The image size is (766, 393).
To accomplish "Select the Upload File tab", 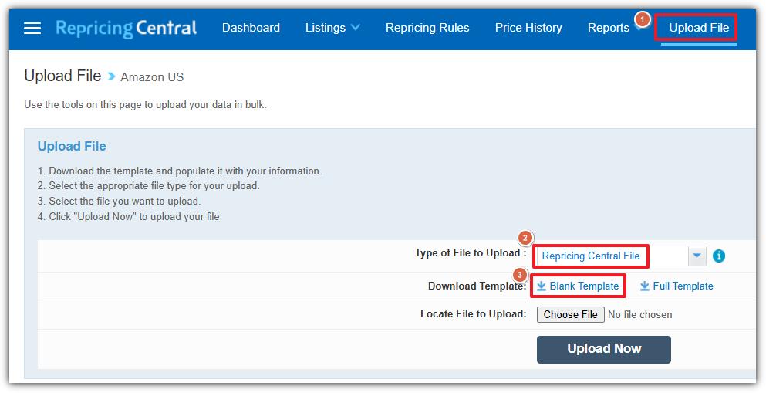I will point(699,28).
